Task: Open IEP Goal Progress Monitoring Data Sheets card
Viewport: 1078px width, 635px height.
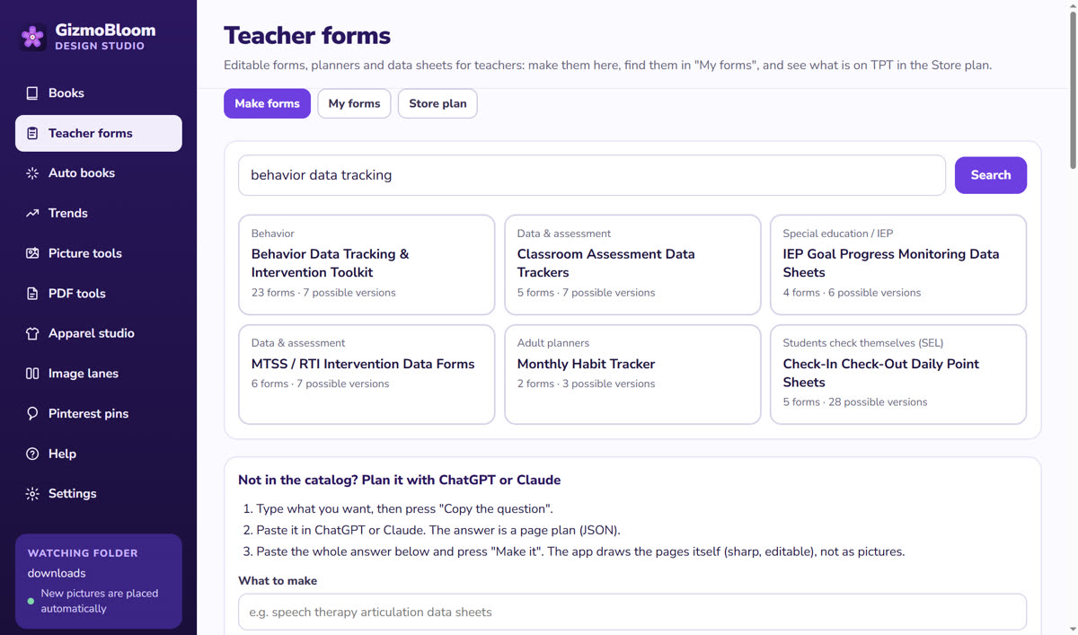Action: 898,265
